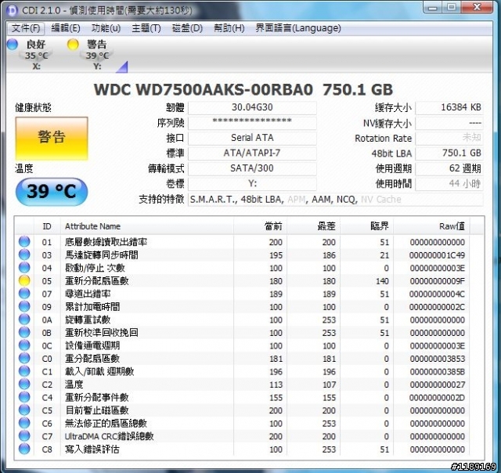This screenshot has width=501, height=473.
Task: Click the Serial ATA interface field
Action: pyautogui.click(x=252, y=138)
